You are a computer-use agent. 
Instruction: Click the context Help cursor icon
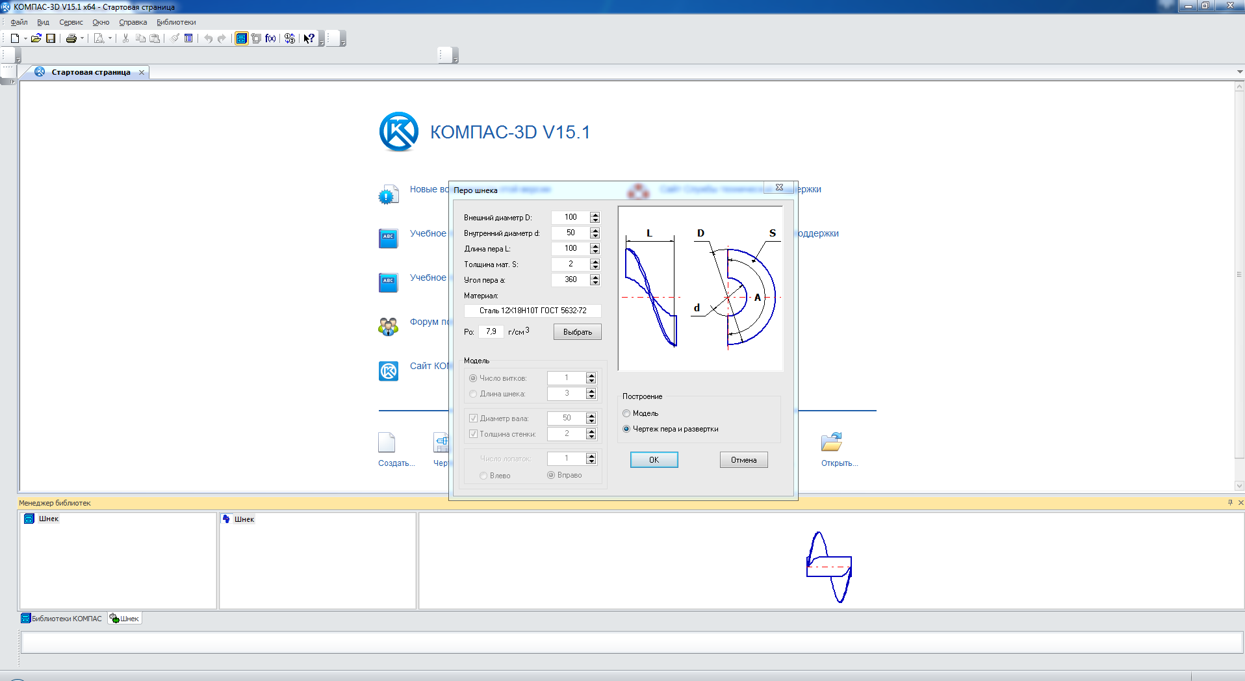[x=309, y=38]
